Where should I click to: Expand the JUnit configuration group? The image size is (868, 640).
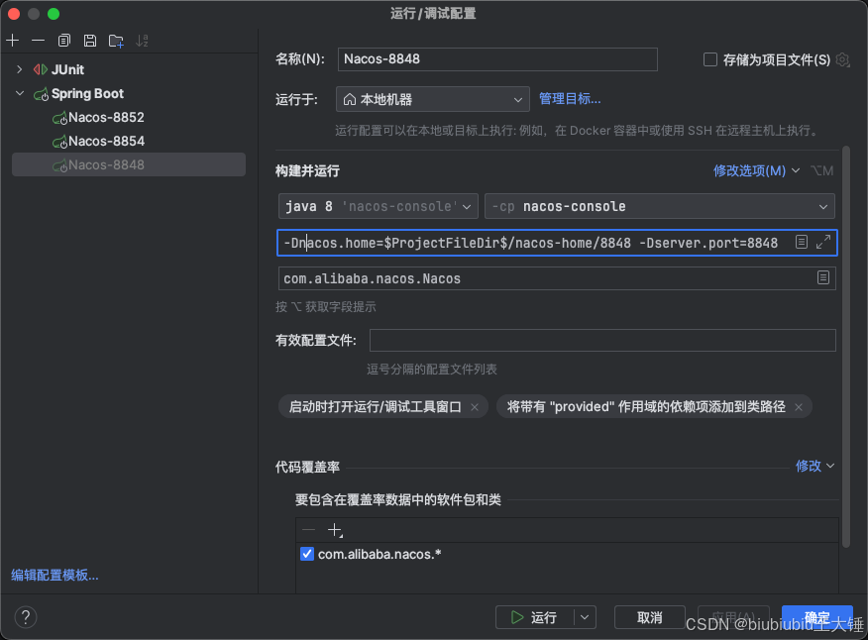20,69
